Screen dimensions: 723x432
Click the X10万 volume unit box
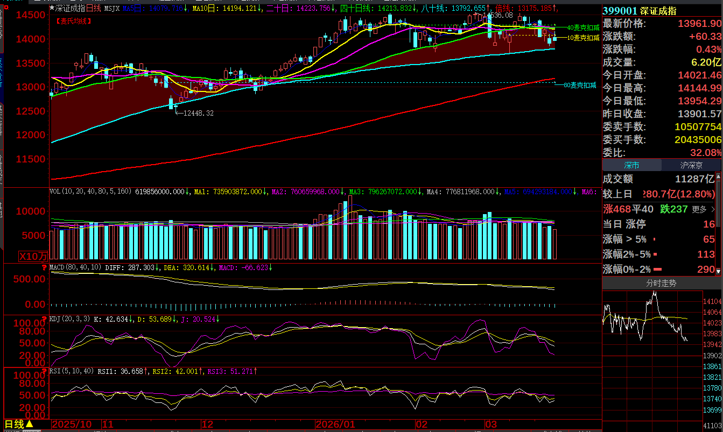point(33,256)
